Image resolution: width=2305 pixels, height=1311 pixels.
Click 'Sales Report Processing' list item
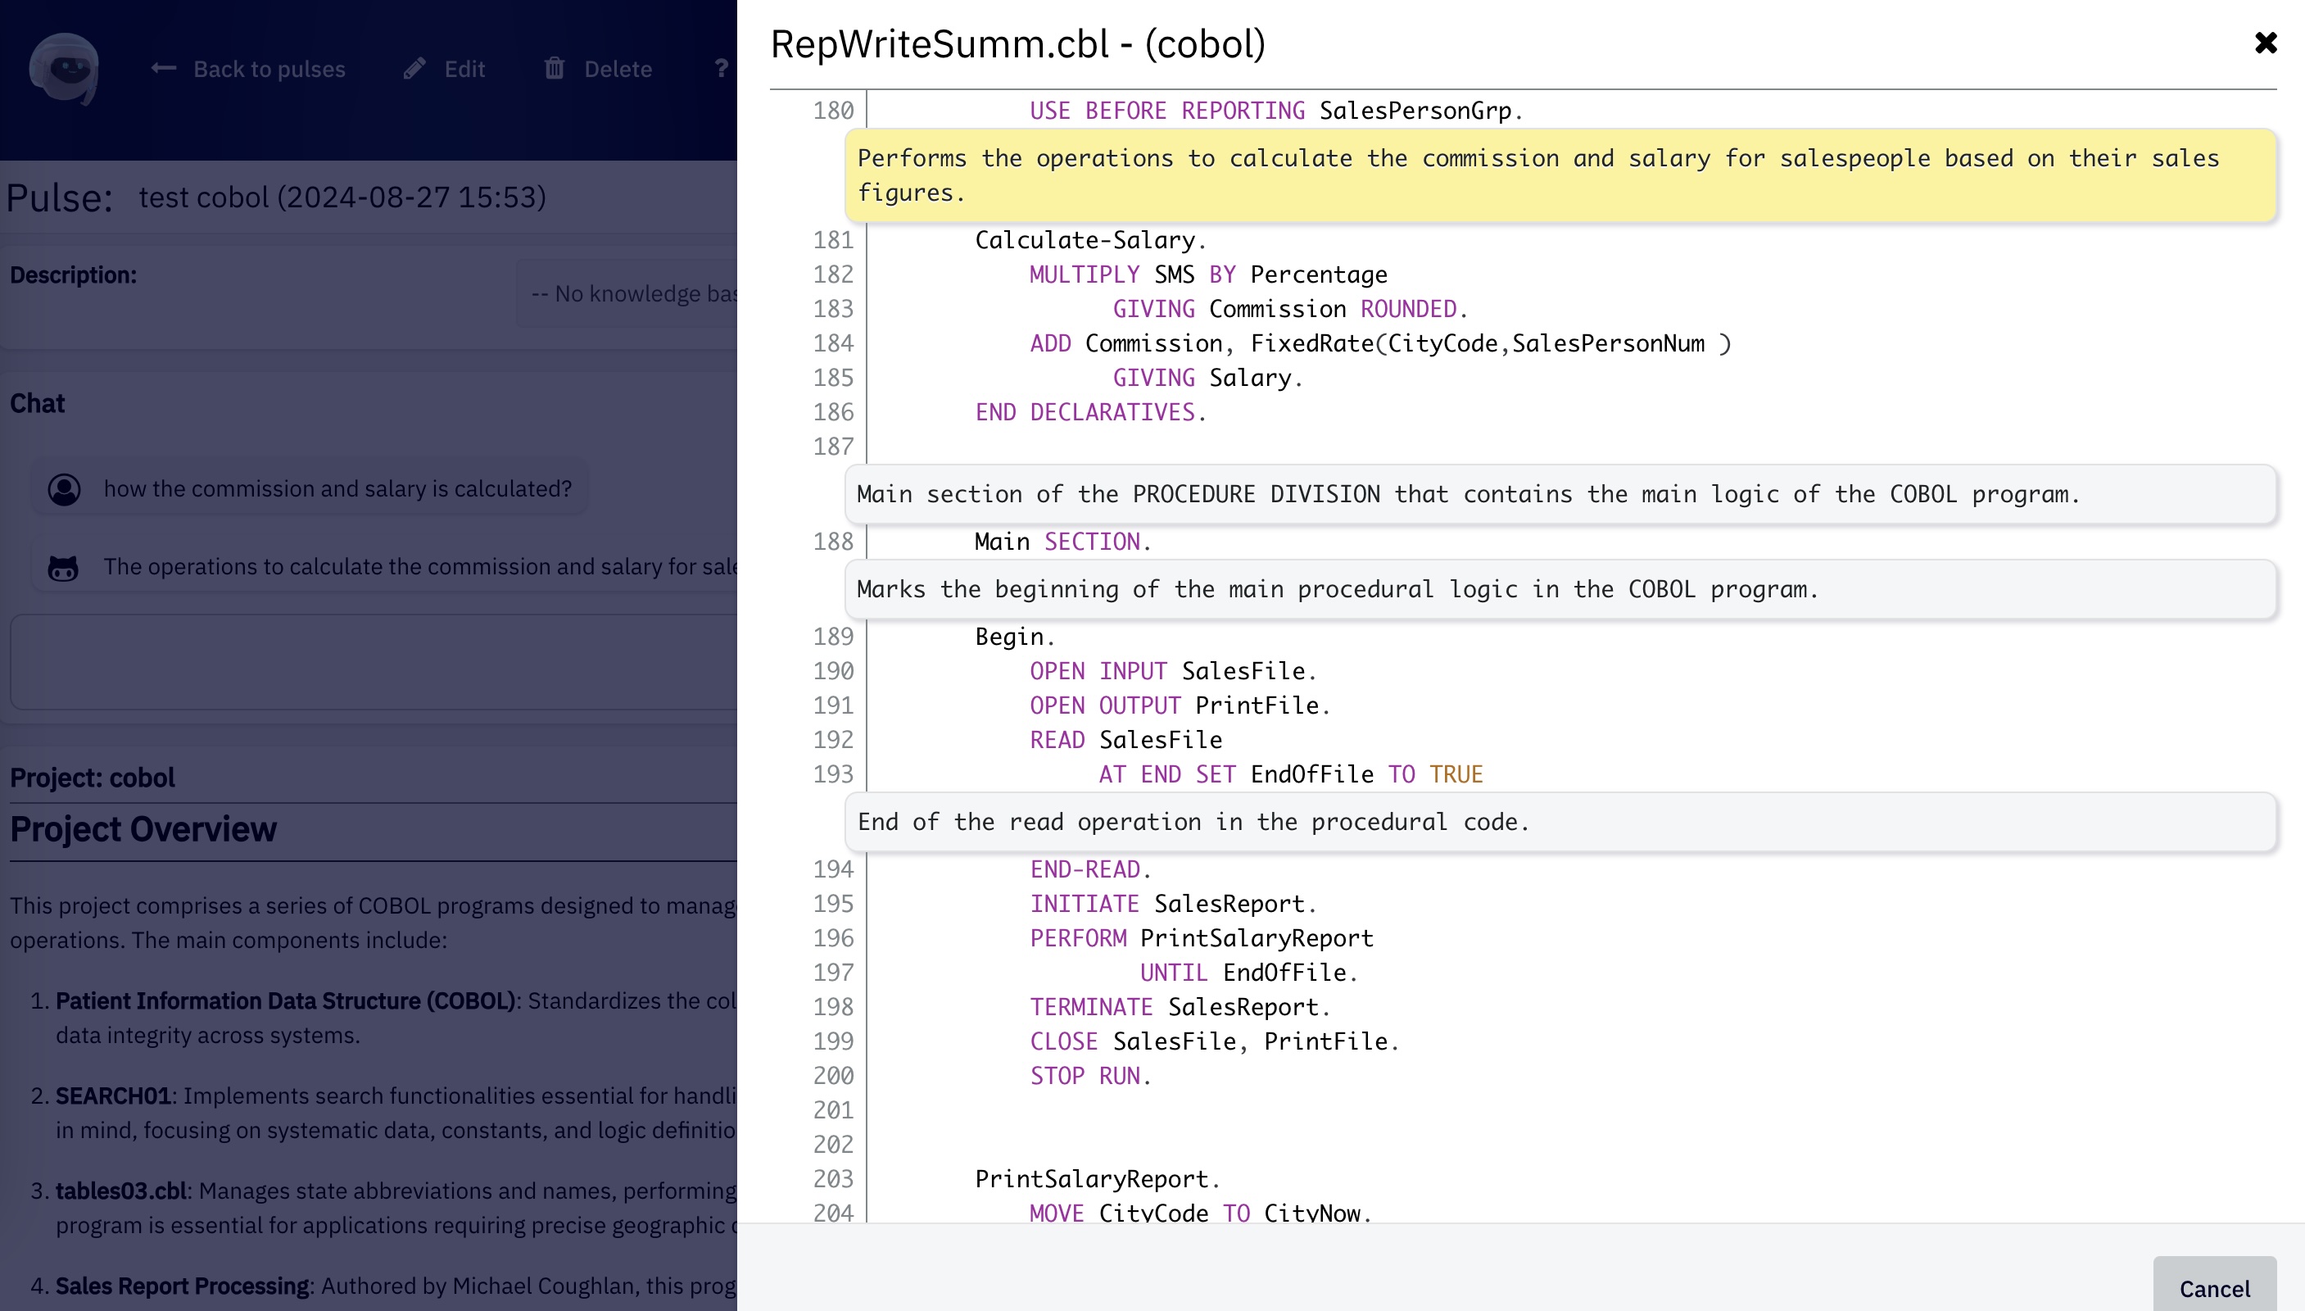pos(183,1286)
